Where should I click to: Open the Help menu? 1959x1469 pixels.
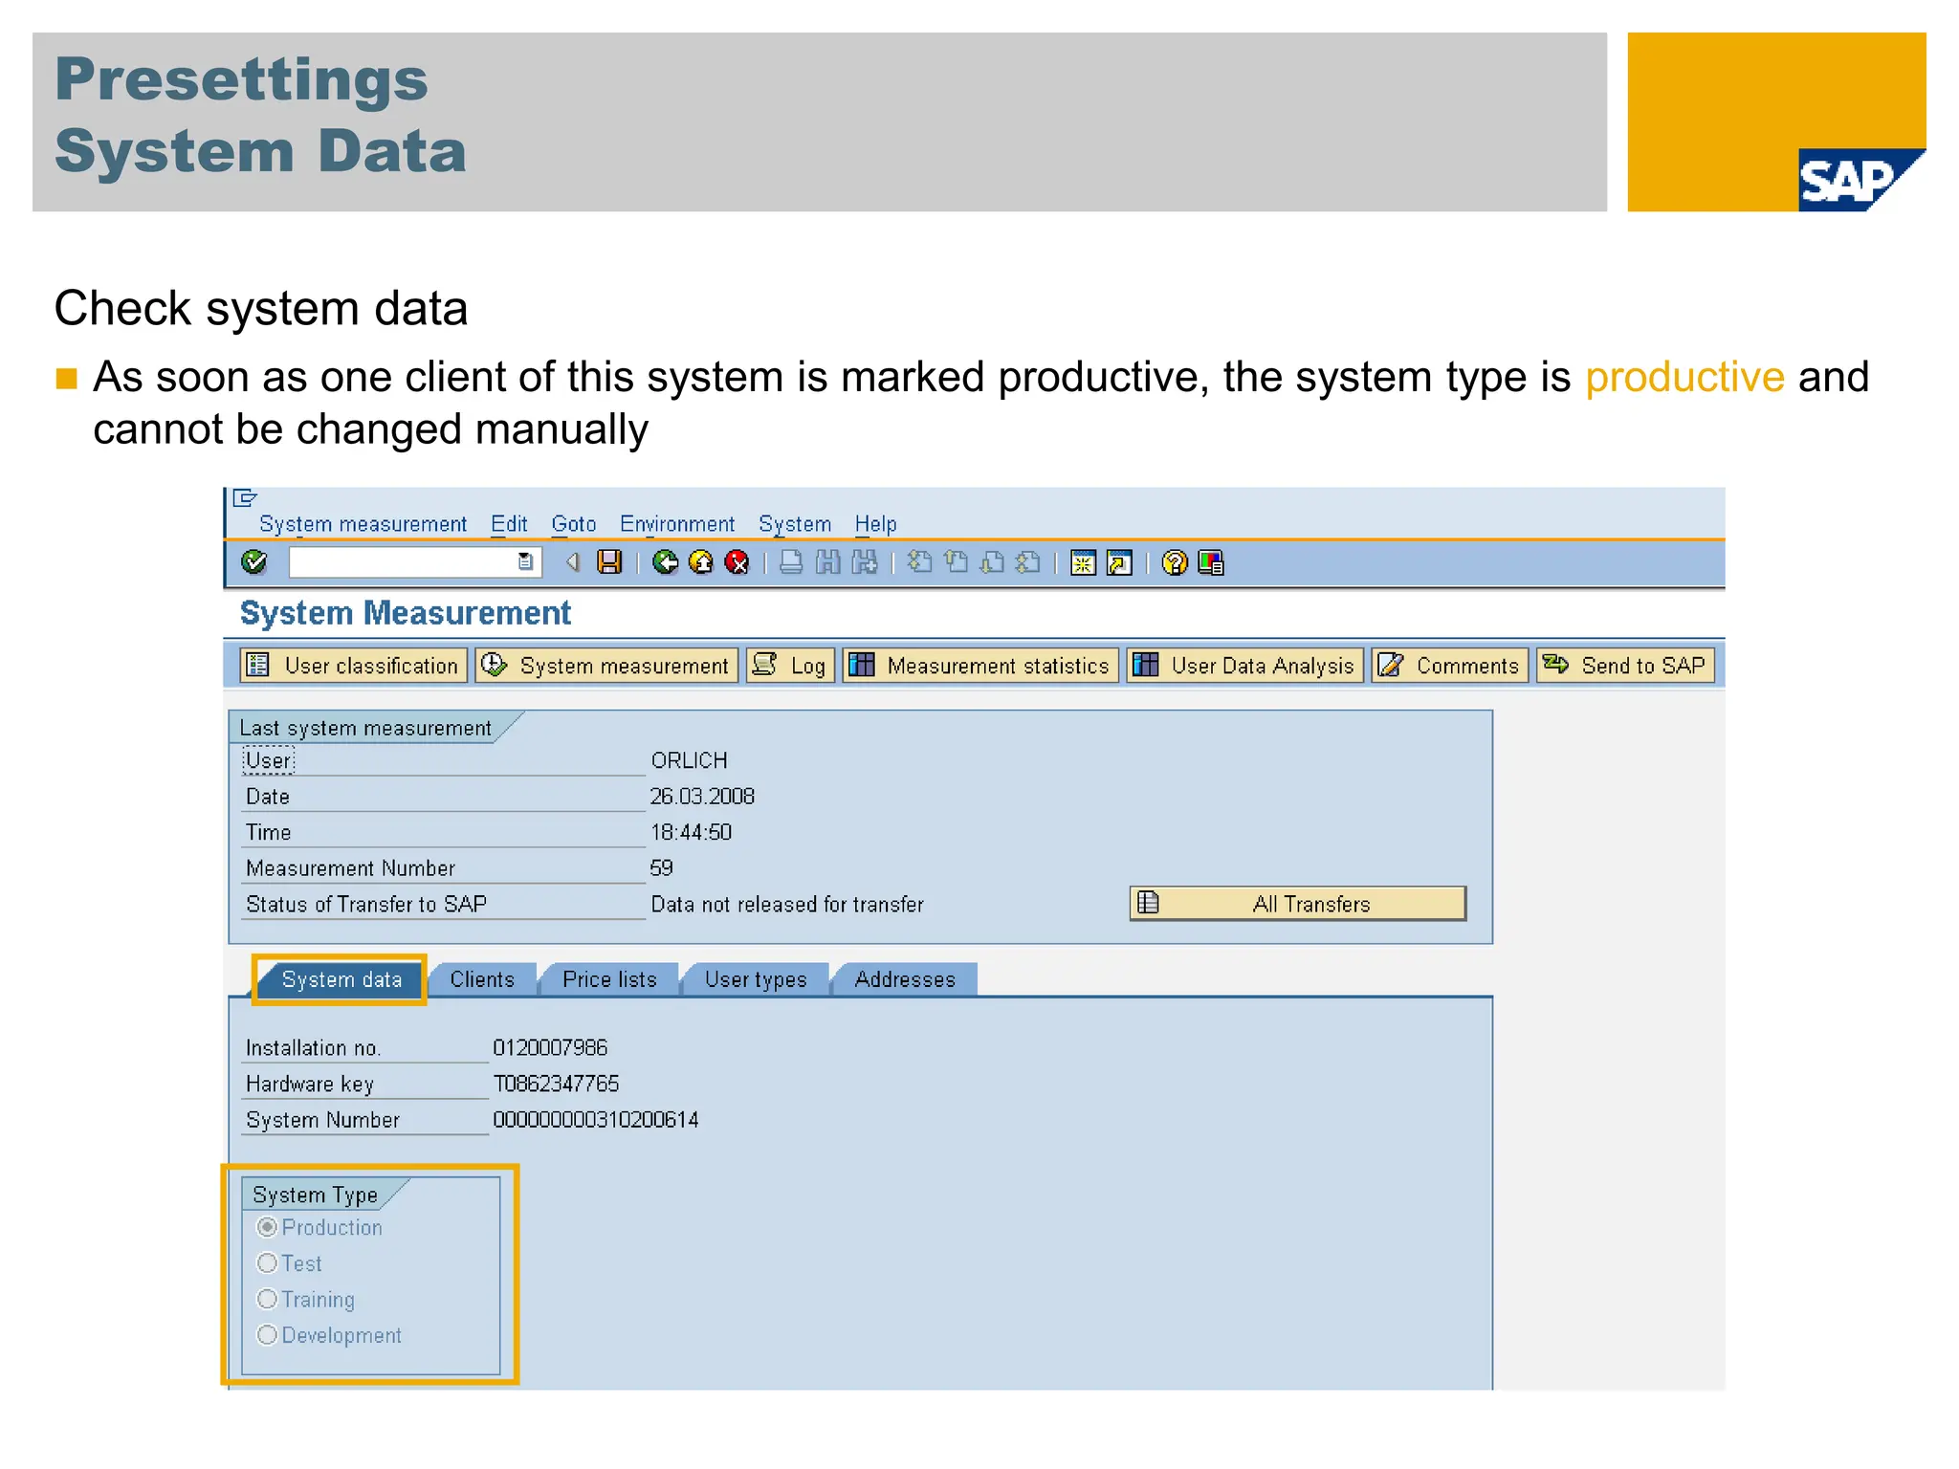(875, 524)
